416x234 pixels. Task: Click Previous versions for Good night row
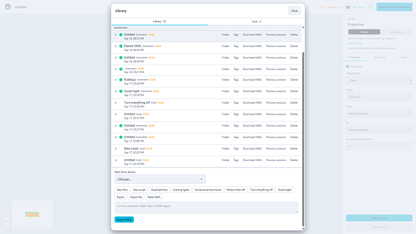point(276,91)
